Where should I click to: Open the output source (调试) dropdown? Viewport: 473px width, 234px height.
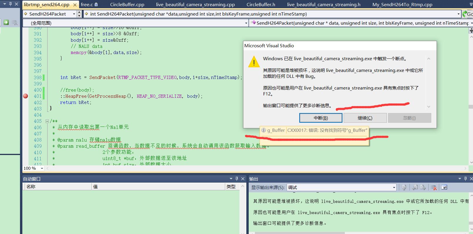[x=394, y=187]
